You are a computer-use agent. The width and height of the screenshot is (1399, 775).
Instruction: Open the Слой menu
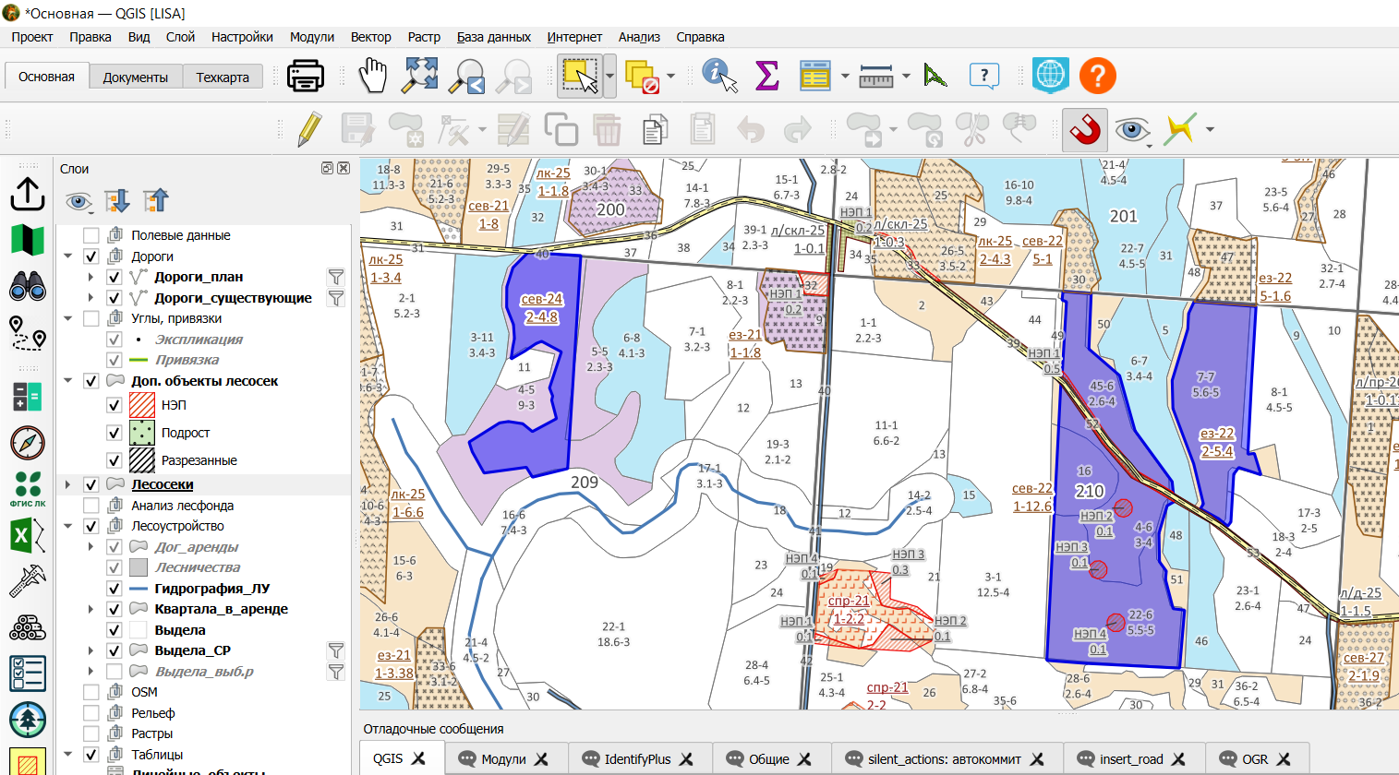click(180, 37)
